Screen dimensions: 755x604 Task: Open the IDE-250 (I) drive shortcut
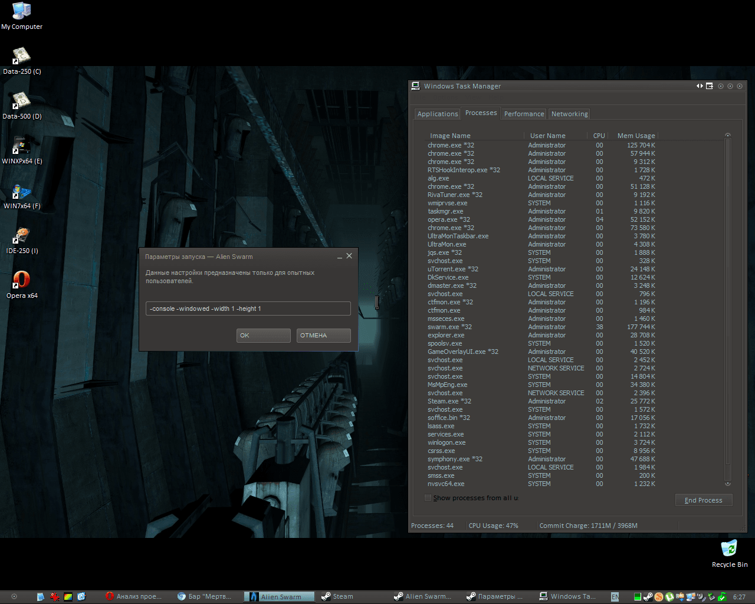[22, 239]
